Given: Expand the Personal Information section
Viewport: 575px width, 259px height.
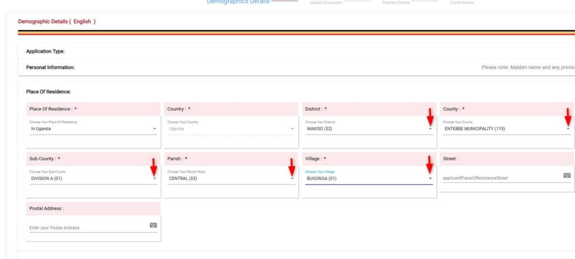Looking at the screenshot, I should coord(51,67).
